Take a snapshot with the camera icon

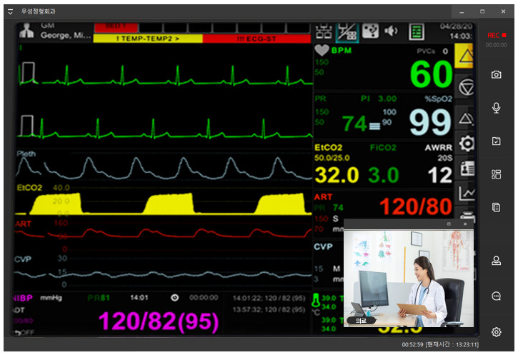click(x=496, y=74)
